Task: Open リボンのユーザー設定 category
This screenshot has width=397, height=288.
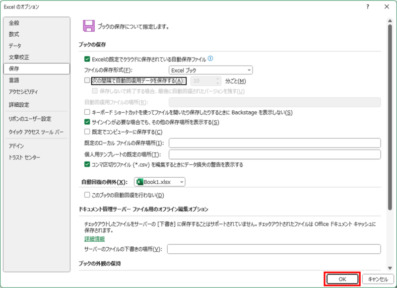Action: coord(37,119)
